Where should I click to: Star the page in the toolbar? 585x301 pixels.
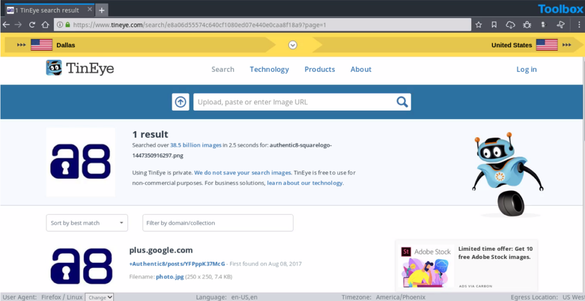pyautogui.click(x=479, y=25)
